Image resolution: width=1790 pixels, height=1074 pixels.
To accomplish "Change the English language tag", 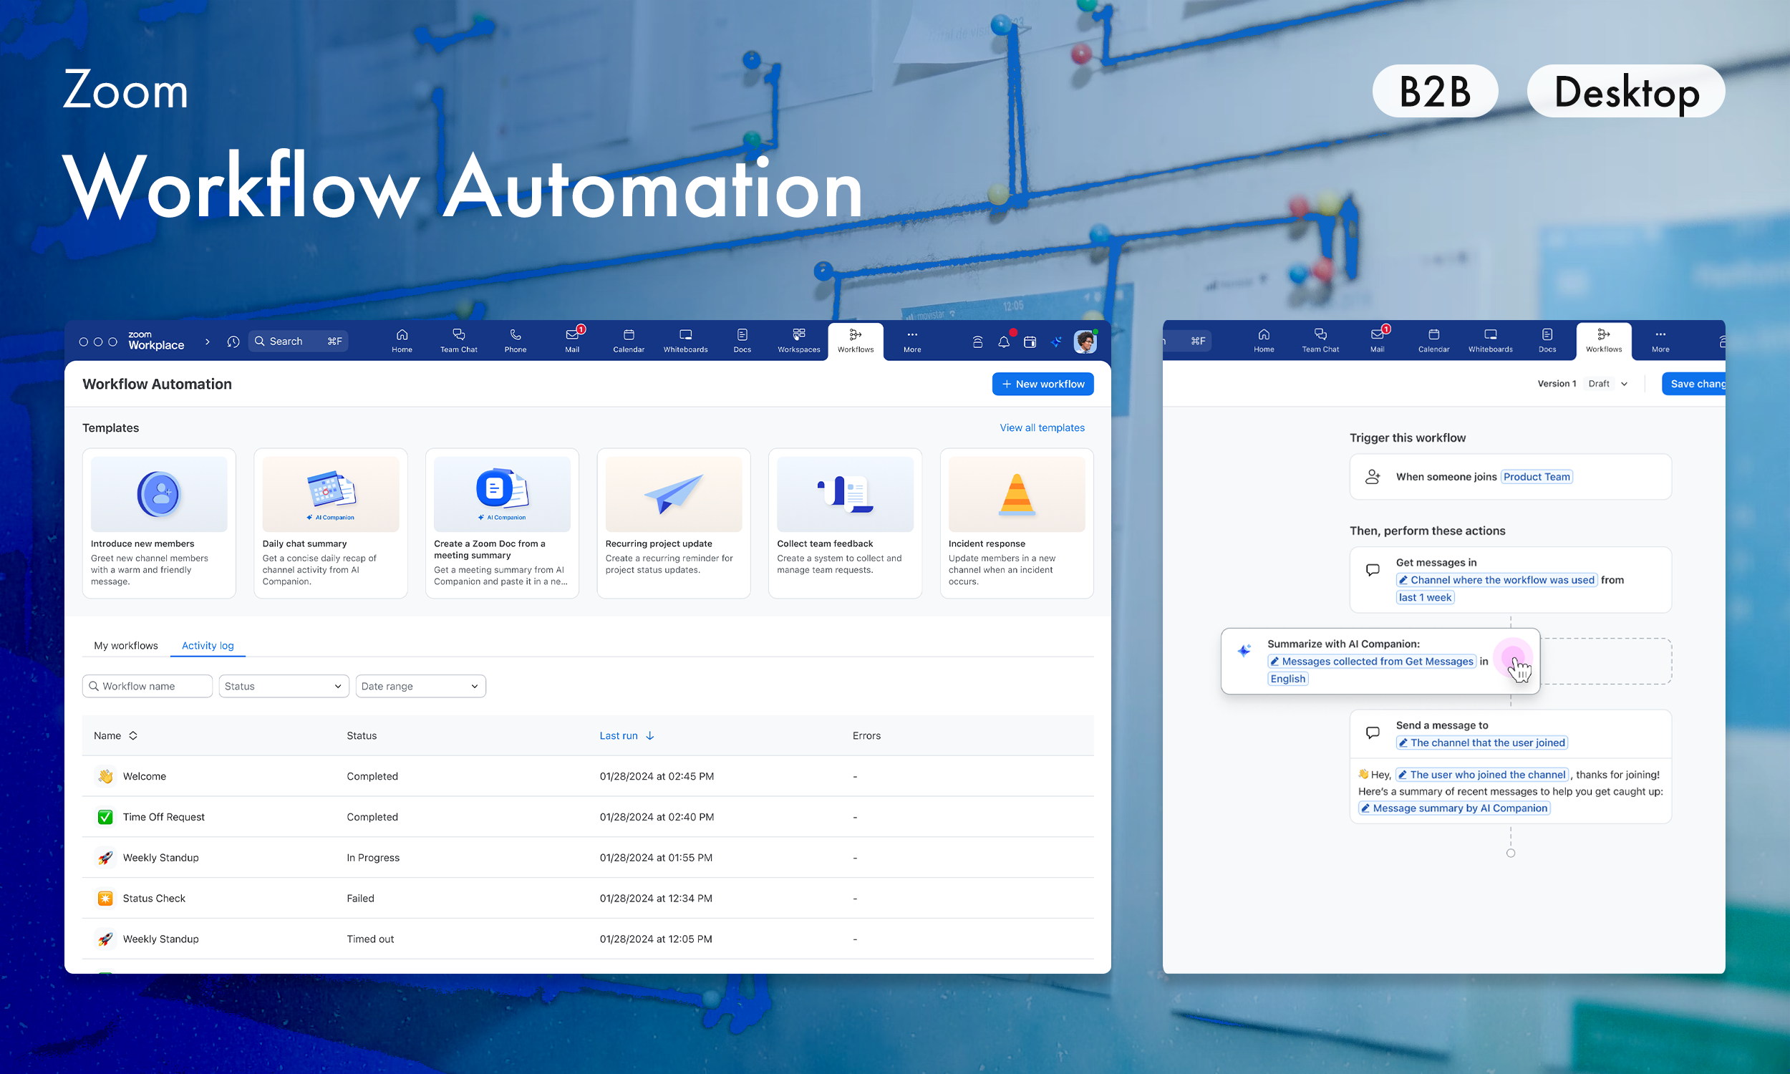I will (x=1288, y=678).
